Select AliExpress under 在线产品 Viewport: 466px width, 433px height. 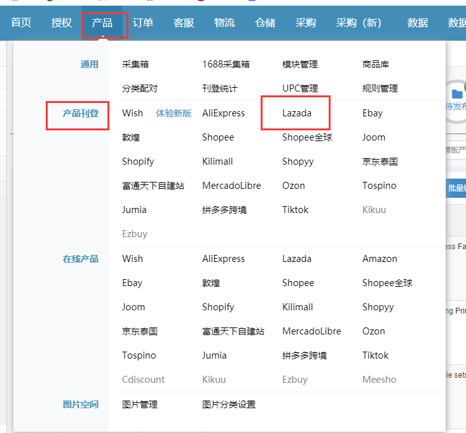pos(224,259)
